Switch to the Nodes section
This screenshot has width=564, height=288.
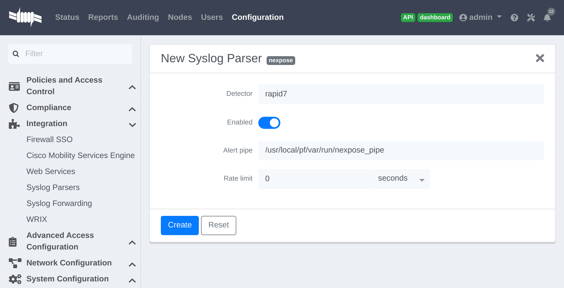coord(180,17)
